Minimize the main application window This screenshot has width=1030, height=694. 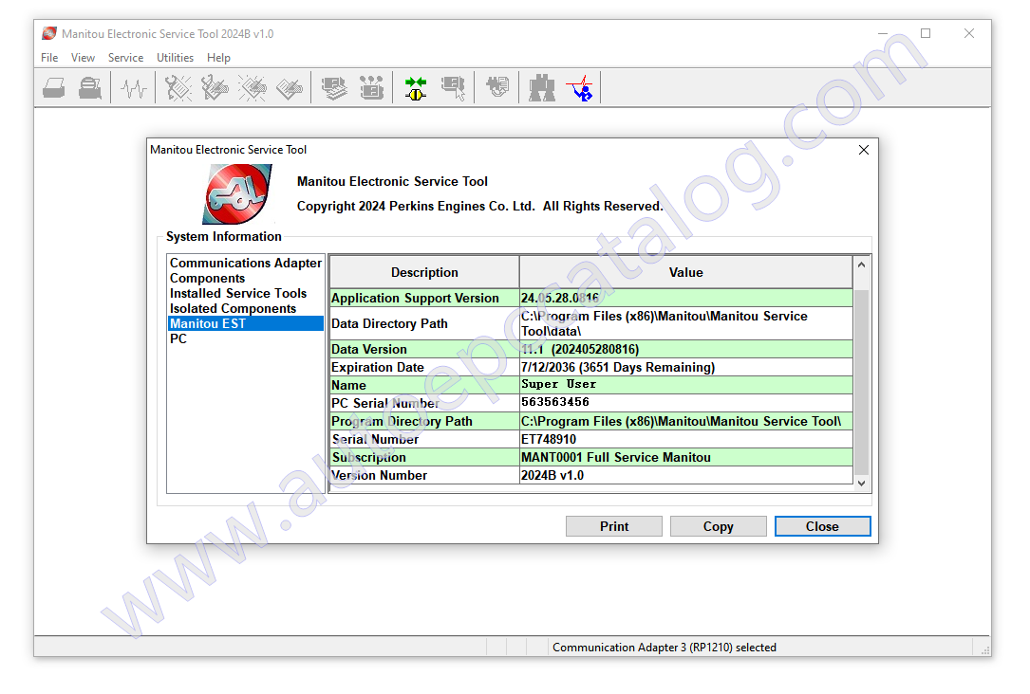click(883, 33)
